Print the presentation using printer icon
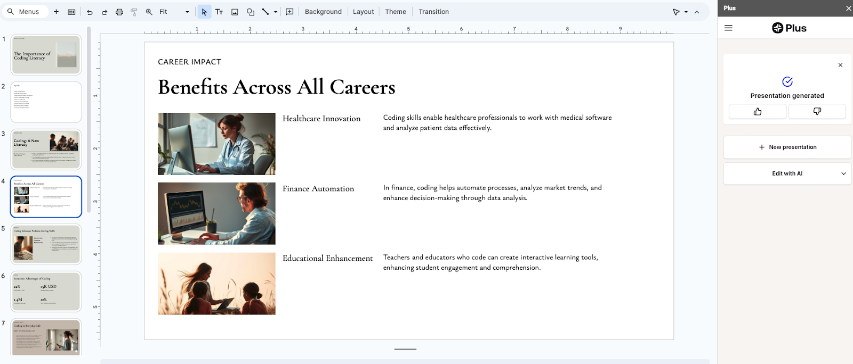The width and height of the screenshot is (853, 364). tap(119, 12)
